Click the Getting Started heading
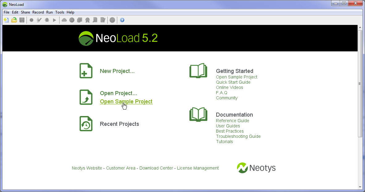The height and width of the screenshot is (192, 365). tap(234, 71)
